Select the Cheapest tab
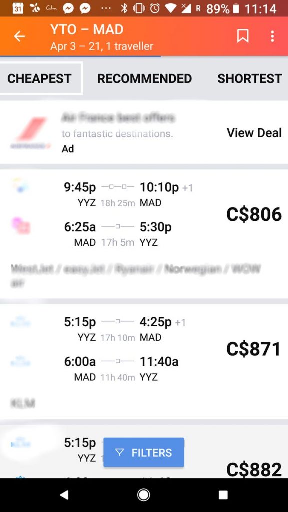Image resolution: width=288 pixels, height=512 pixels. (39, 78)
